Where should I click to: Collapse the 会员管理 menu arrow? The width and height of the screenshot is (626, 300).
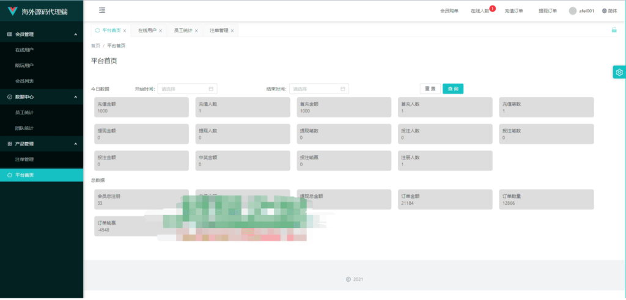coord(76,35)
